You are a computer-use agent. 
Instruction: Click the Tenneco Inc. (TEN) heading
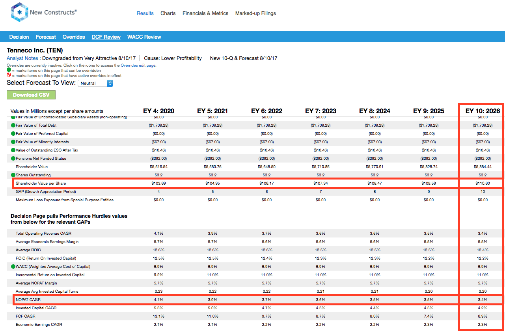35,50
